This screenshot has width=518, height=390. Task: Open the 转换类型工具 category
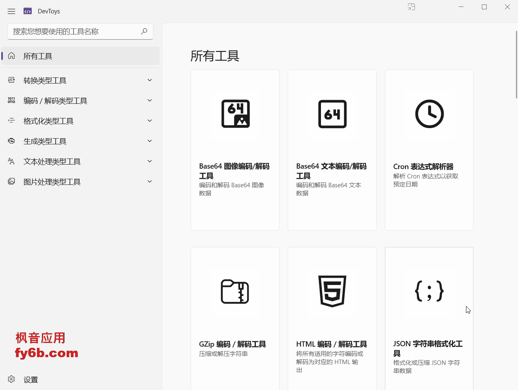tap(80, 80)
